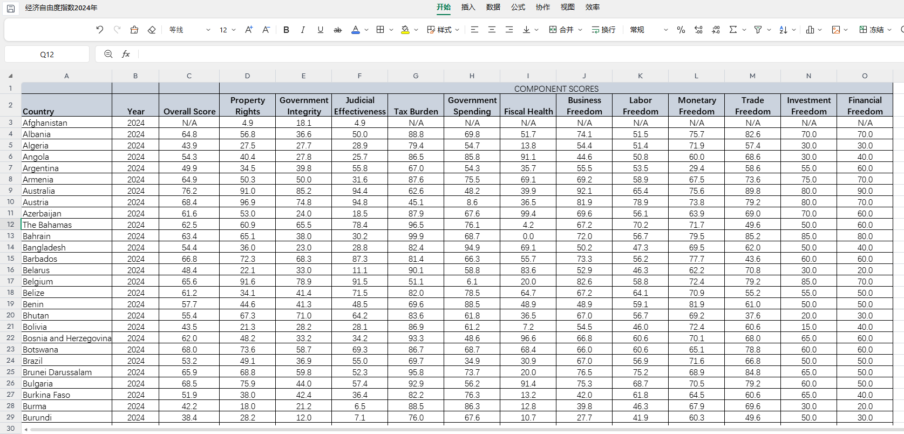Click the Q12 cell name box

(x=47, y=54)
